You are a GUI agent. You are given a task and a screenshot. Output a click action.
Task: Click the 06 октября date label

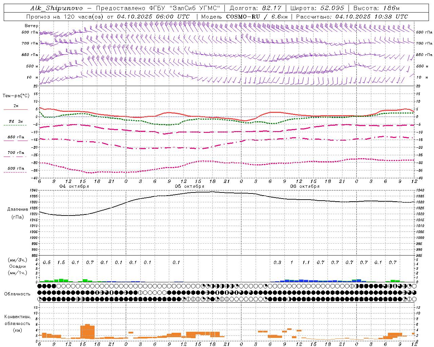(x=305, y=186)
